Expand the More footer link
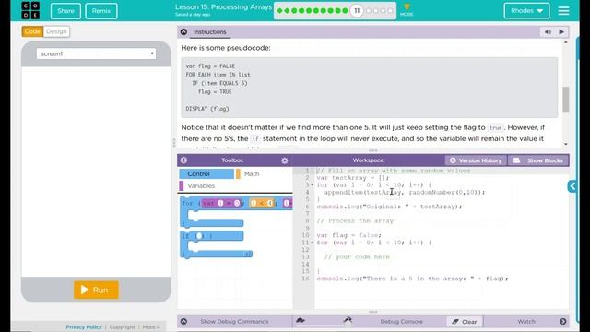The width and height of the screenshot is (590, 332). click(151, 327)
